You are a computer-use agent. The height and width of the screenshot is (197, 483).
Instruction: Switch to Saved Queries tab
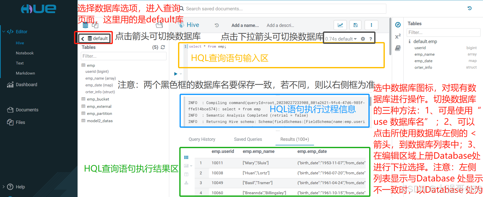coord(248,139)
